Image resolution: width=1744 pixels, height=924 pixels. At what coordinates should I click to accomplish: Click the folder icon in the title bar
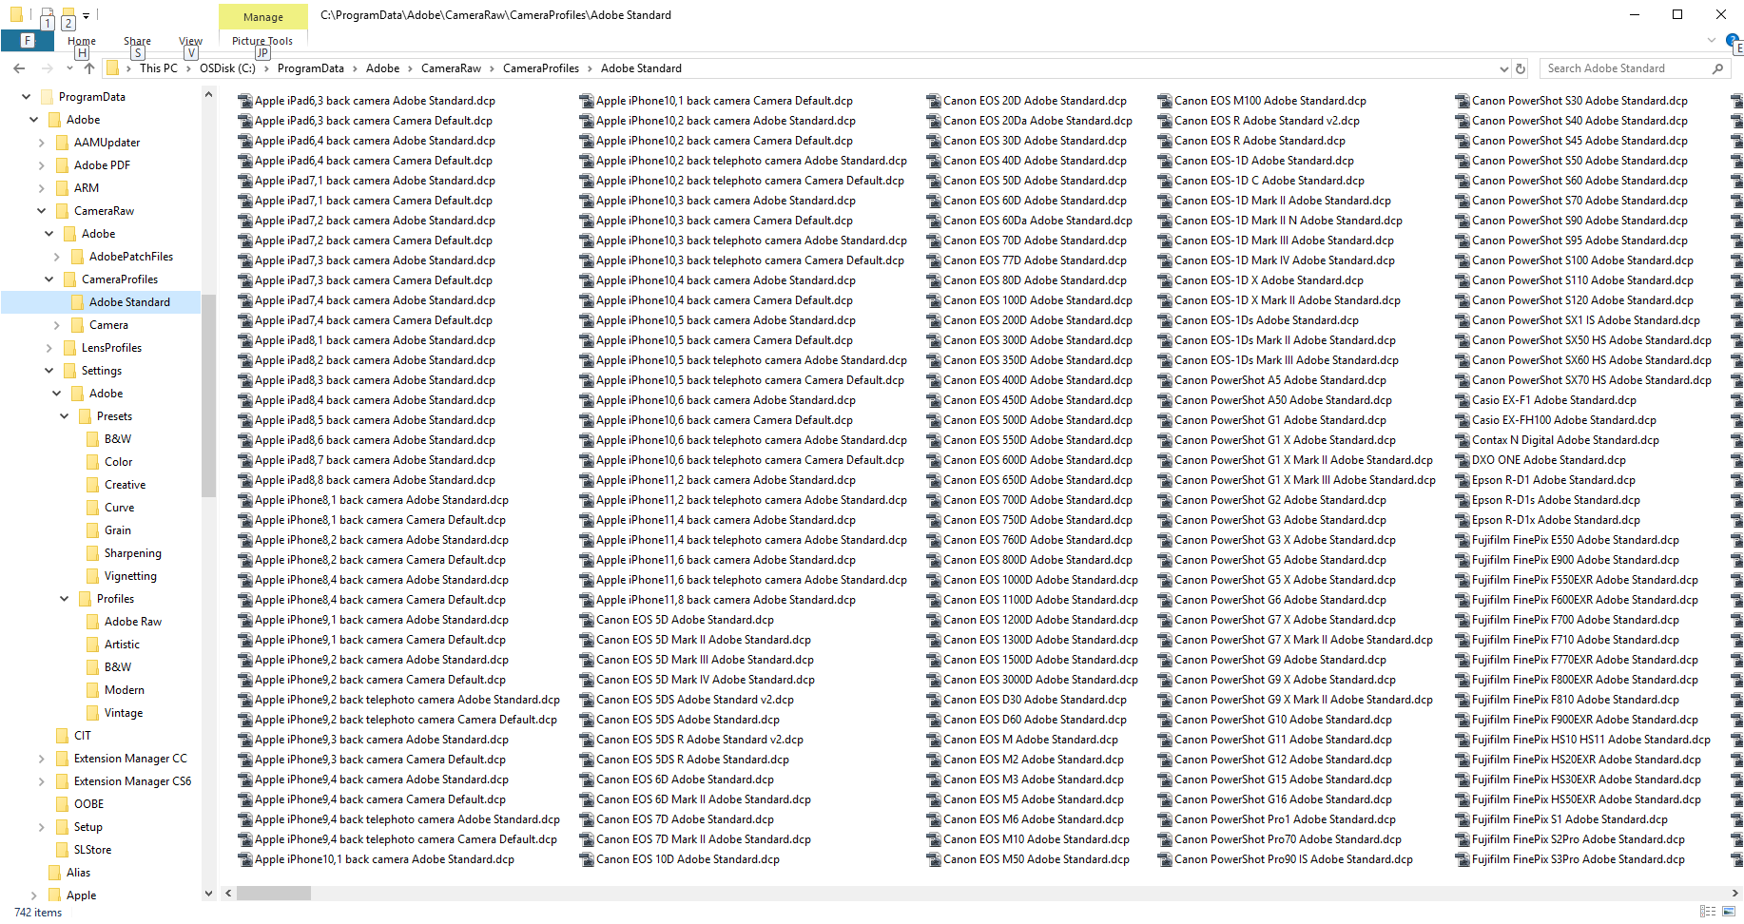pos(16,15)
